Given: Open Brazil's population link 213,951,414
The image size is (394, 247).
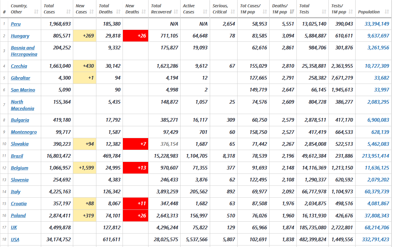Looking at the screenshot, I should 375,156.
